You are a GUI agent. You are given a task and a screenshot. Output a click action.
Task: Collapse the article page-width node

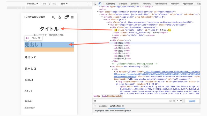click(x=102, y=17)
